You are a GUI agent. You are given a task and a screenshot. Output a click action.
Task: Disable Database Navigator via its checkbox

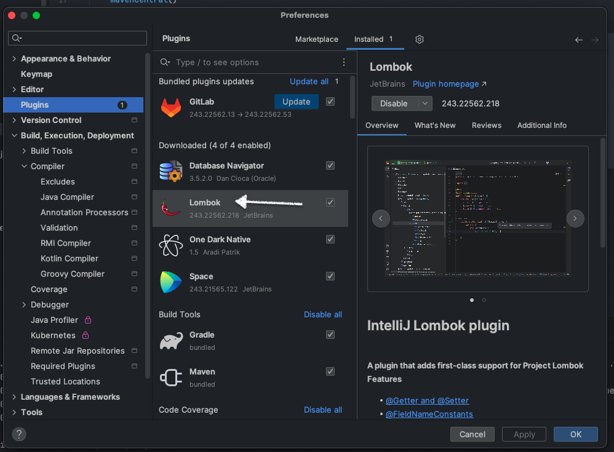(x=330, y=165)
